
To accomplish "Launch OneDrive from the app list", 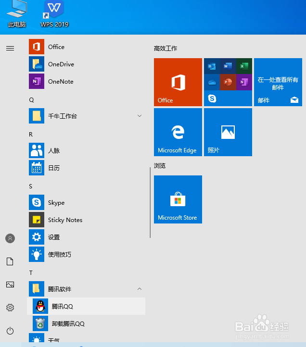I will [87, 64].
